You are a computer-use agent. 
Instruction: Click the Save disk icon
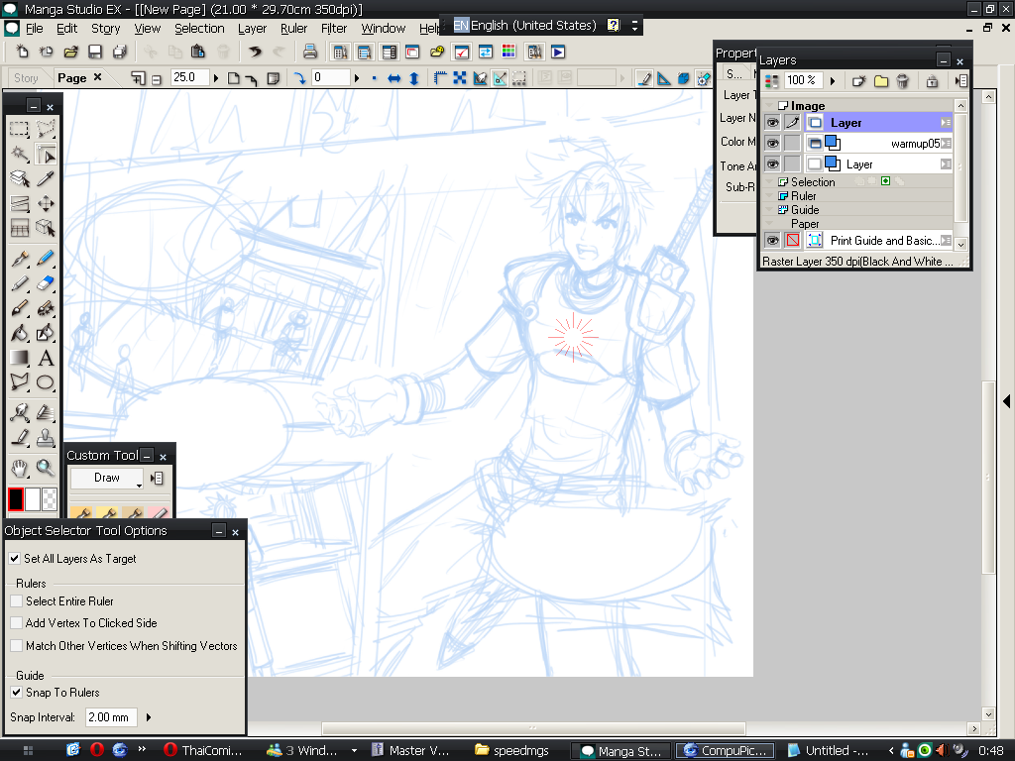95,52
